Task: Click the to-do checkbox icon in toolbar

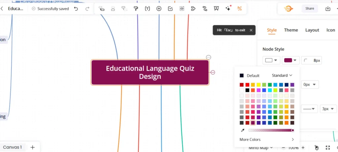Action: click(170, 9)
